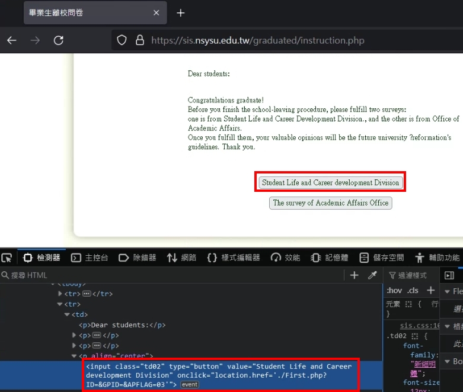The width and height of the screenshot is (463, 392).
Task: Click the ellipsis badge in first <p> row
Action: point(97,335)
